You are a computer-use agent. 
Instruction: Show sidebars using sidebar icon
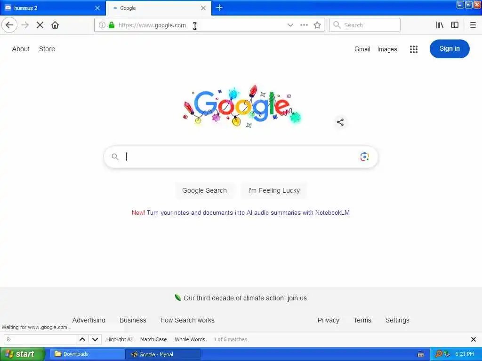pos(455,25)
